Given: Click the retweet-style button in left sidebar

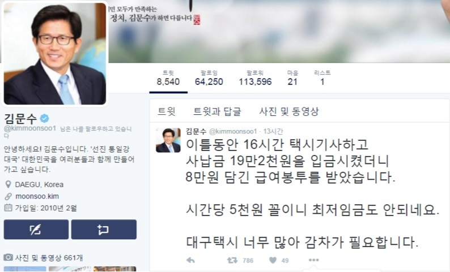Looking at the screenshot, I should [104, 230].
